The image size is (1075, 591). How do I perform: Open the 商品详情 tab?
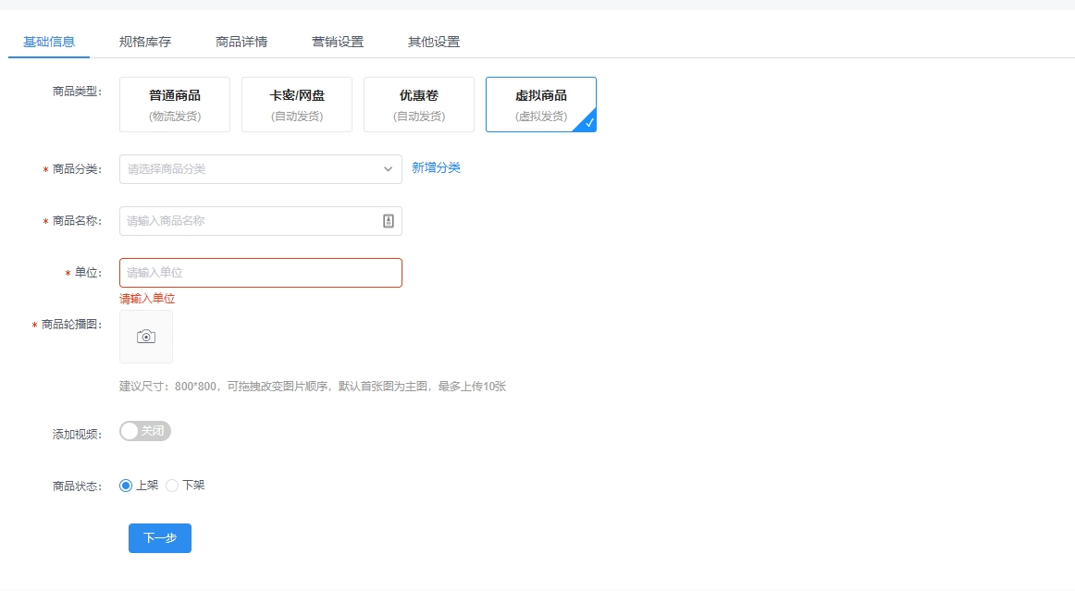click(241, 42)
